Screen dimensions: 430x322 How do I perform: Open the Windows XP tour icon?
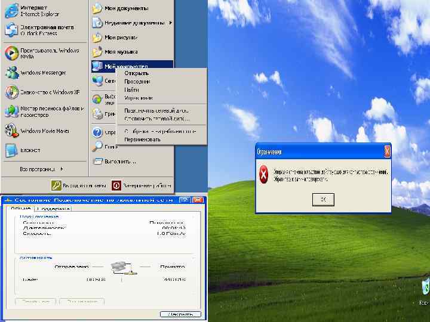coord(11,92)
